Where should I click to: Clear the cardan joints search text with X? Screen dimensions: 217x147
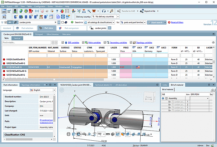56,22
